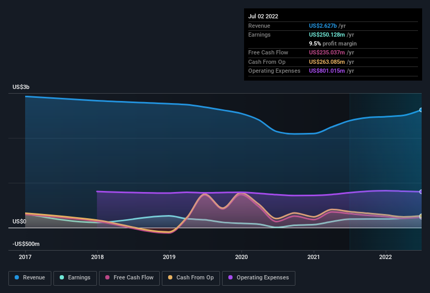Select the 2021 x-axis label

coord(313,257)
